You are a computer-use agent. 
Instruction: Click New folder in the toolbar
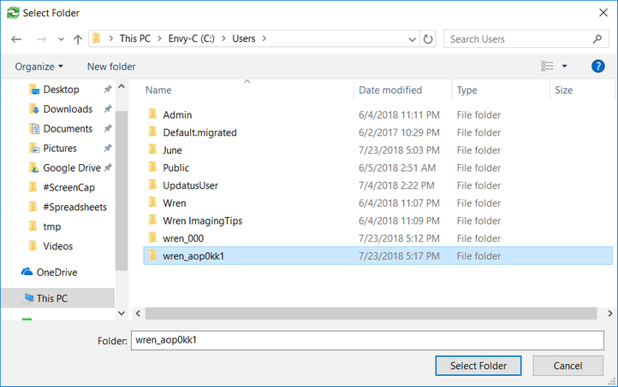click(111, 67)
